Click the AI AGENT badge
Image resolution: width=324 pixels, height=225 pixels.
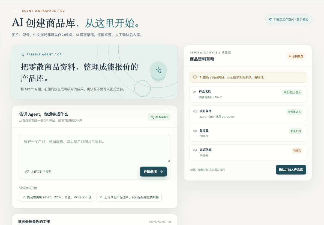pyautogui.click(x=159, y=117)
